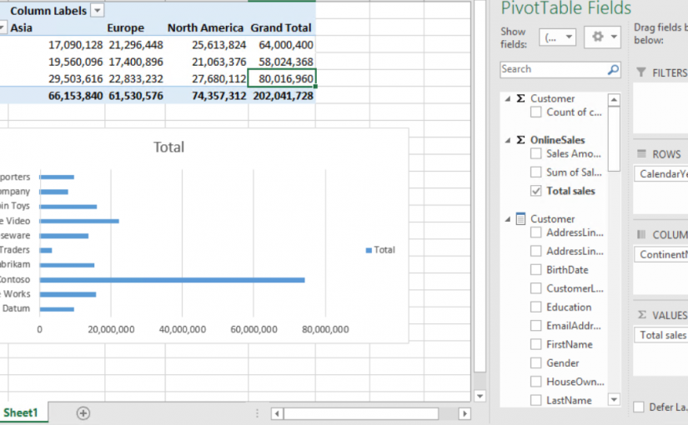Image resolution: width=688 pixels, height=425 pixels.
Task: Click the Customer table icon in field list
Action: (521, 219)
